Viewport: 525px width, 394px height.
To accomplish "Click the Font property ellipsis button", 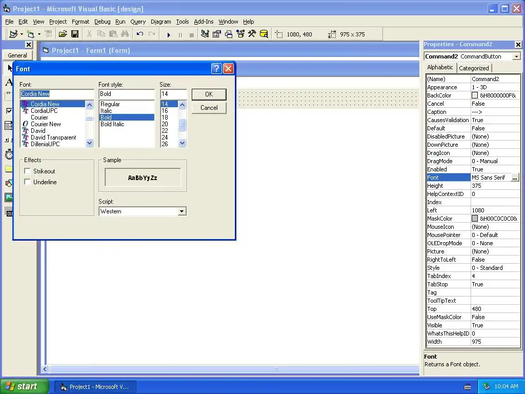I will (x=515, y=178).
